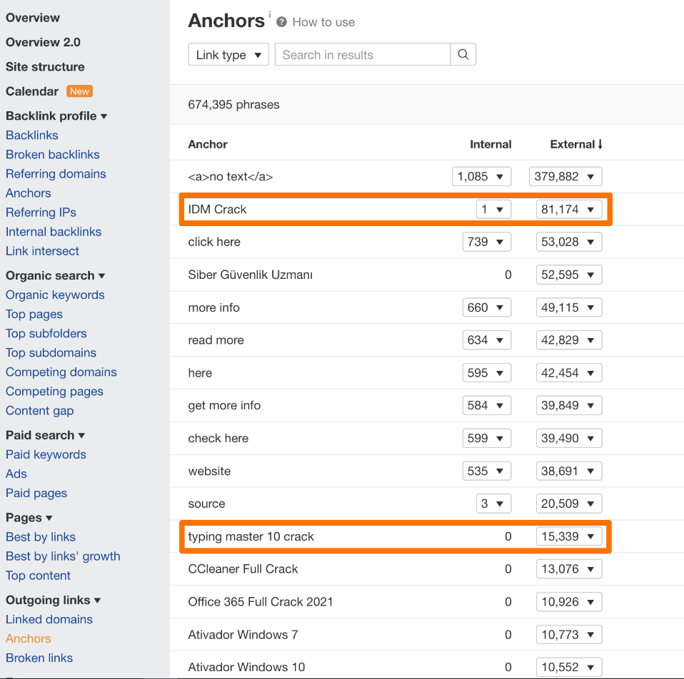Open the Link type dropdown
684x679 pixels.
228,55
